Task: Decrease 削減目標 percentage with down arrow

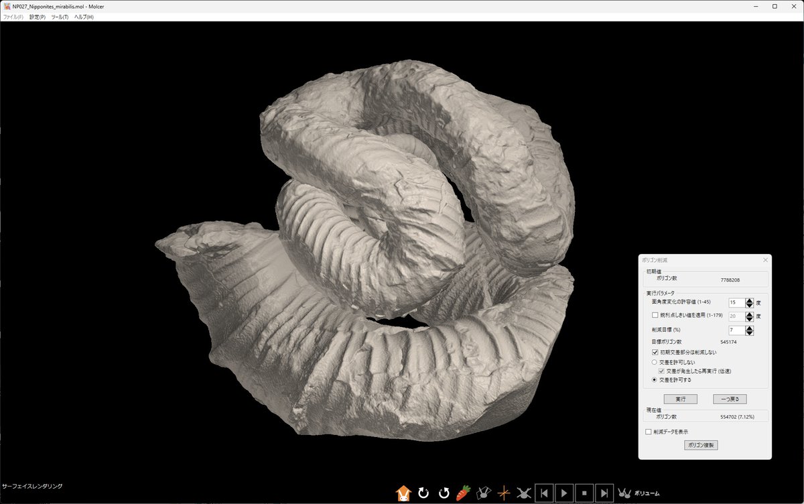Action: click(750, 333)
